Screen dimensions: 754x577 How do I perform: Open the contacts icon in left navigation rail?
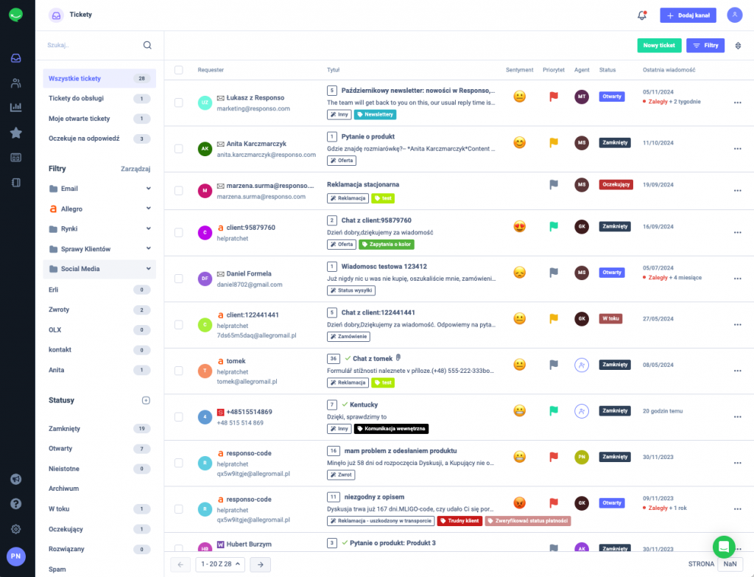(16, 81)
